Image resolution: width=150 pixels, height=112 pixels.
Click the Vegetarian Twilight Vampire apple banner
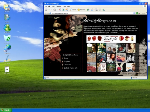pyautogui.click(x=111, y=39)
